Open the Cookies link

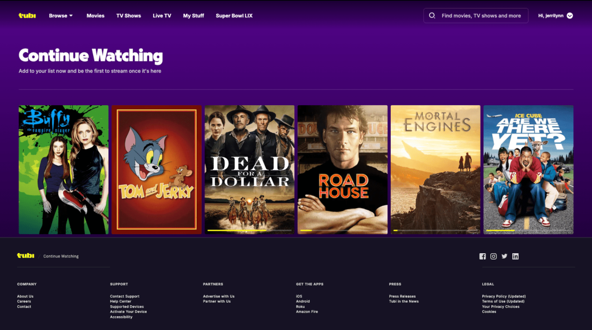(489, 312)
